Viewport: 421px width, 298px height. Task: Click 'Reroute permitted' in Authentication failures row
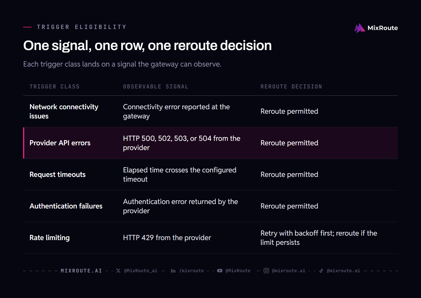(x=289, y=206)
